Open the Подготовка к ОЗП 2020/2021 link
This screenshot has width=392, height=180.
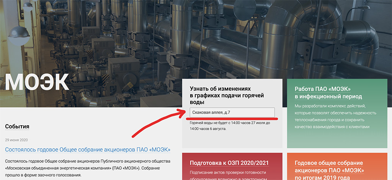click(x=229, y=163)
